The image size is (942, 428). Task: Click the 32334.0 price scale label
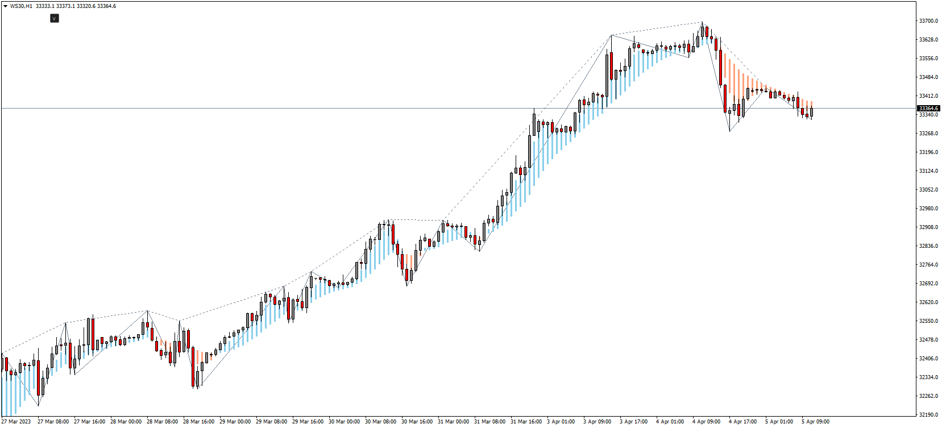(x=928, y=377)
